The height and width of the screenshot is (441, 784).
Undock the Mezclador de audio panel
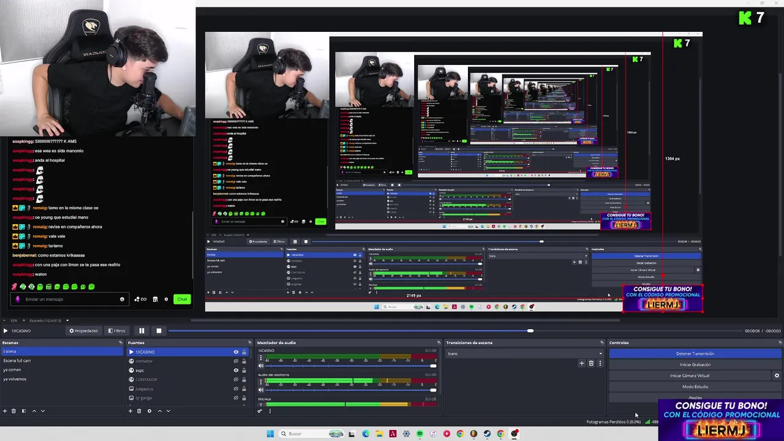click(439, 342)
